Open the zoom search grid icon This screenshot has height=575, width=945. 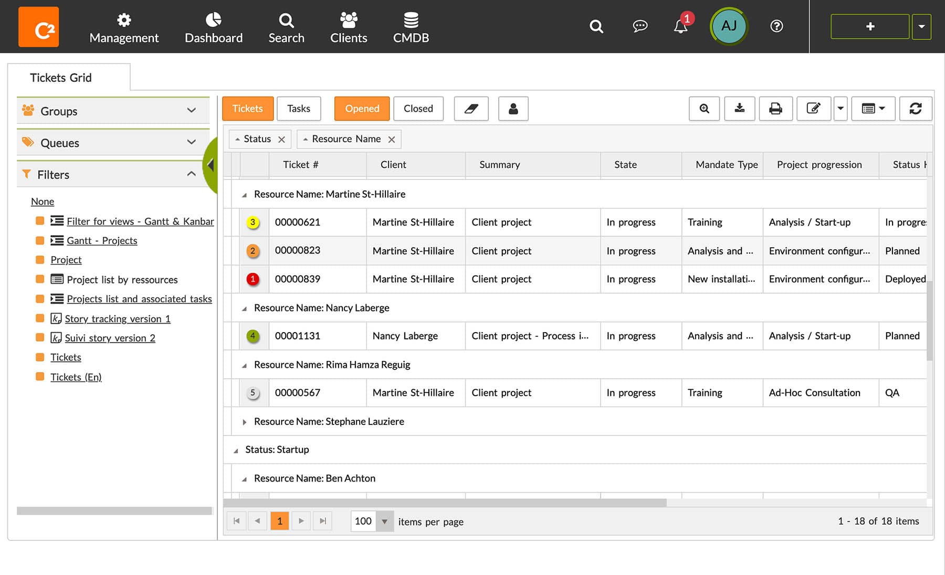click(x=704, y=109)
